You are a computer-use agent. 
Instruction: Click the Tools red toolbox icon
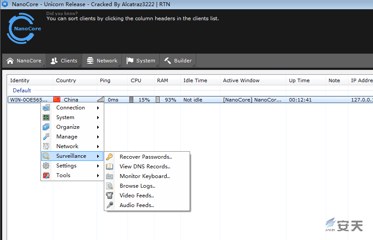(46, 175)
